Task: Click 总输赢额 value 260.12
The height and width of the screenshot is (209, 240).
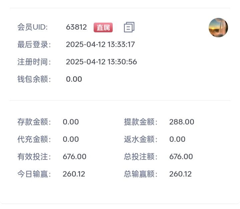Action: pyautogui.click(x=180, y=174)
